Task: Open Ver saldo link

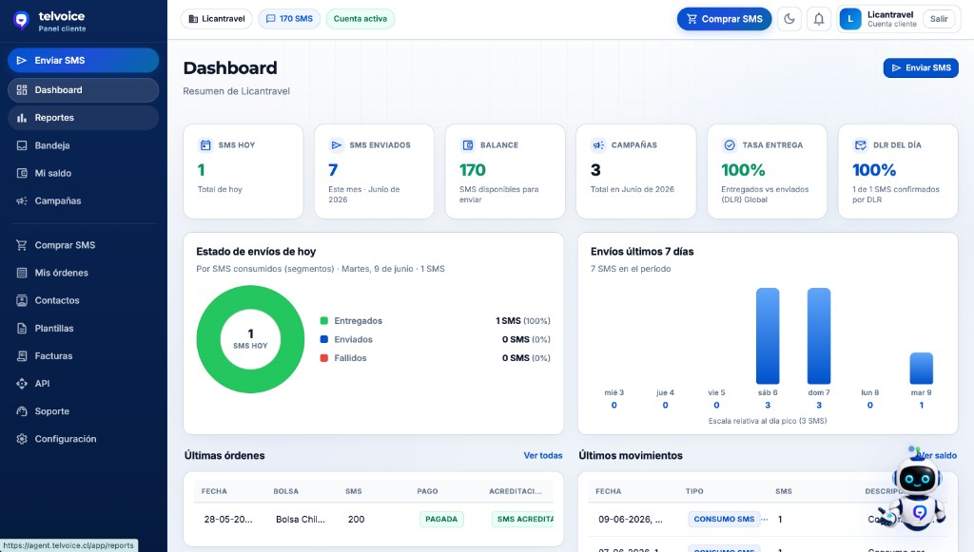Action: 939,455
